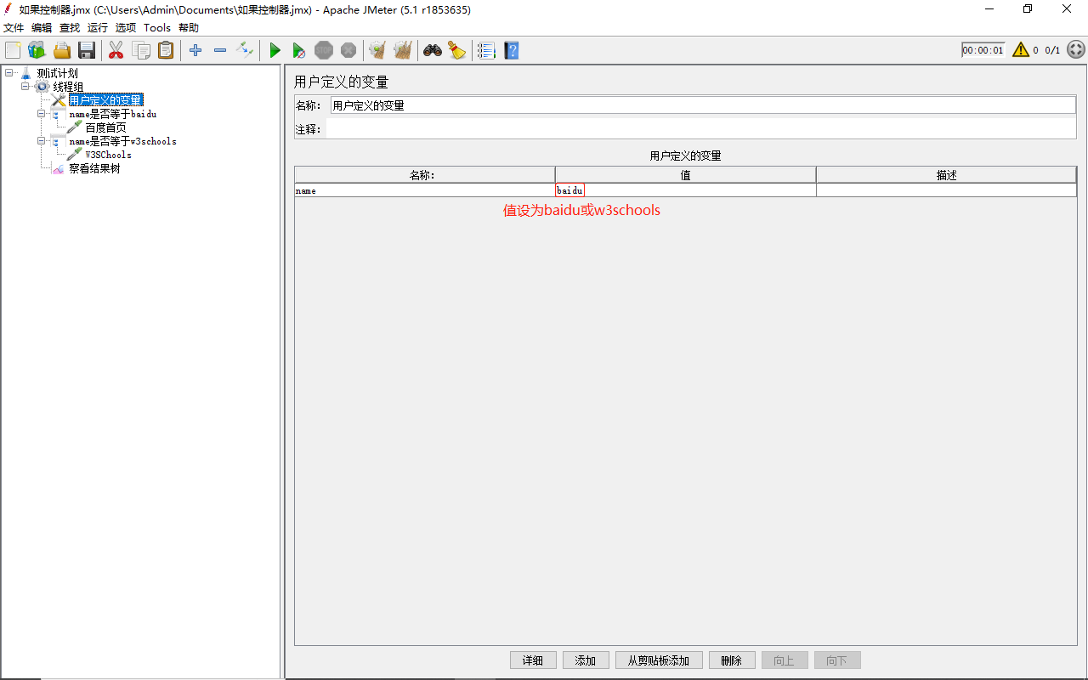
Task: Select the name是否等于w3schools If controller
Action: 122,141
